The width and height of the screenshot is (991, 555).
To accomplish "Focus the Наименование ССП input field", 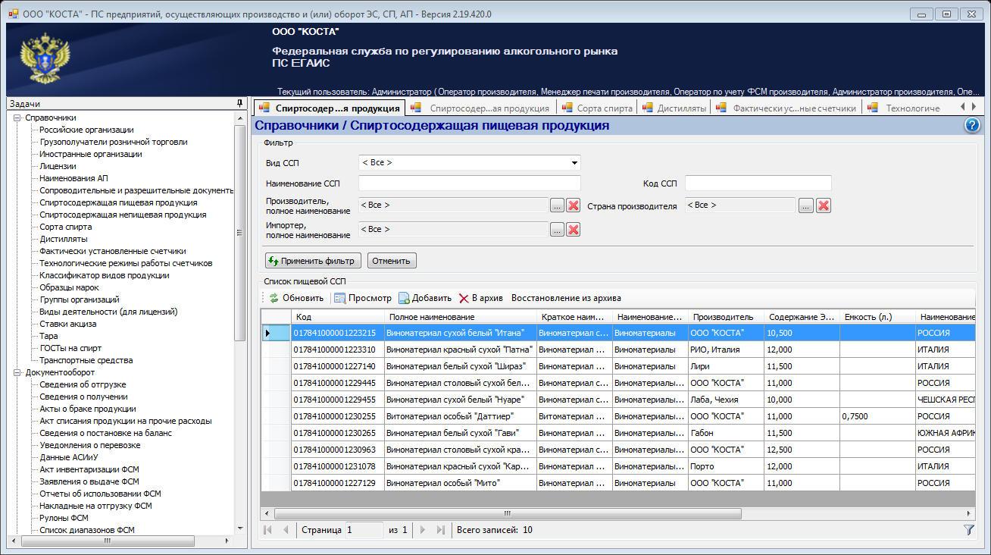I will [x=469, y=183].
